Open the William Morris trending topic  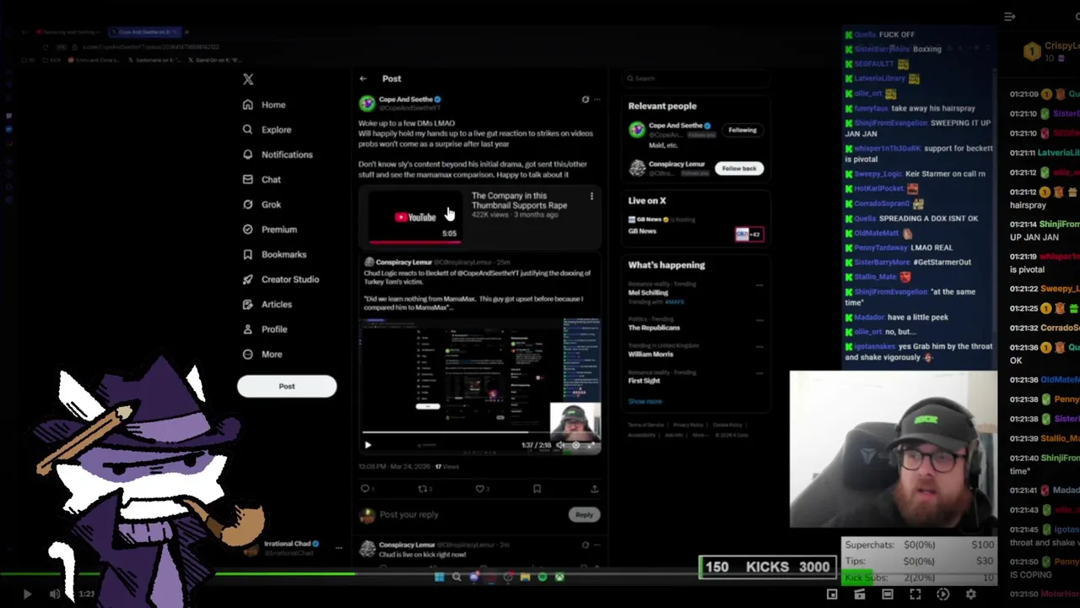(651, 354)
